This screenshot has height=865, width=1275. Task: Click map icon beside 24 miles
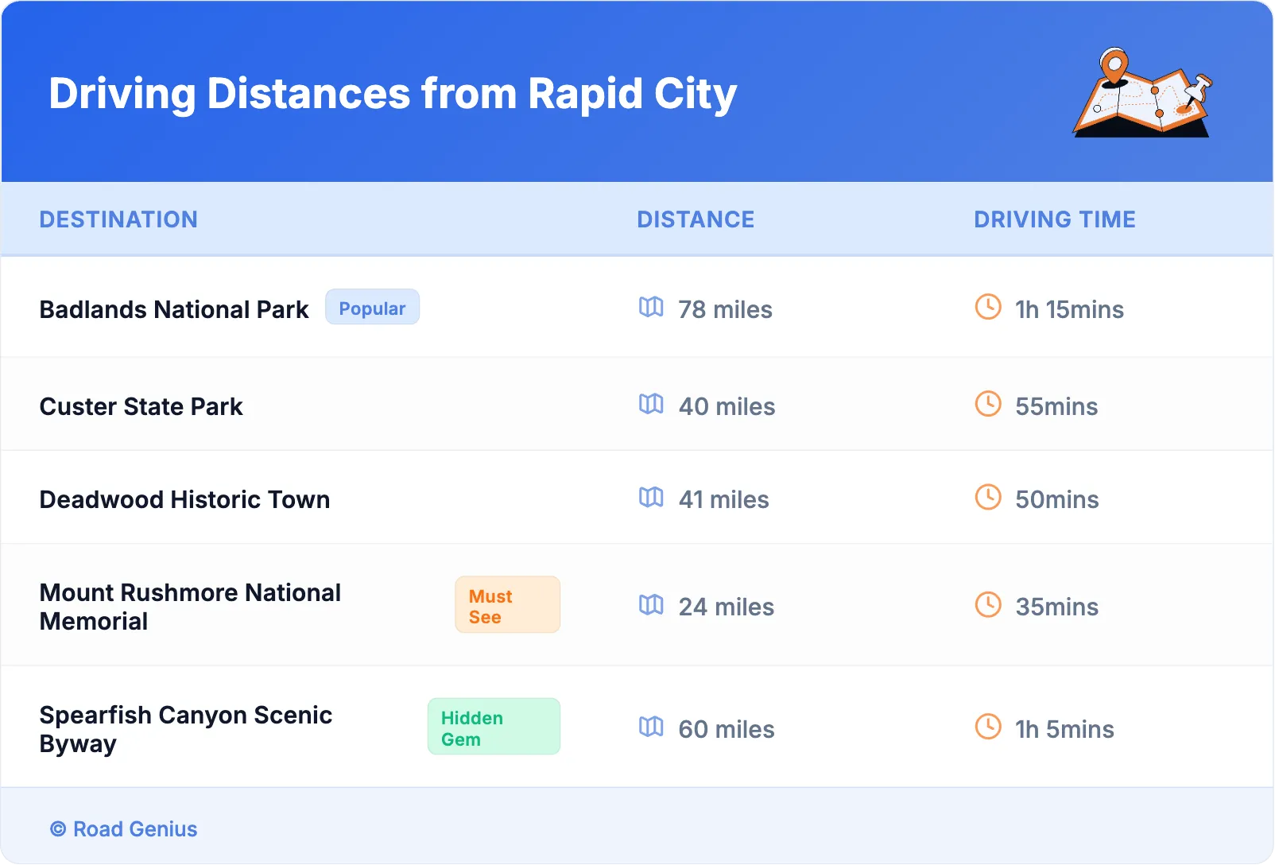click(651, 605)
